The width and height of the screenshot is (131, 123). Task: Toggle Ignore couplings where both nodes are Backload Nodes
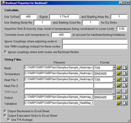pyautogui.click(x=5, y=52)
